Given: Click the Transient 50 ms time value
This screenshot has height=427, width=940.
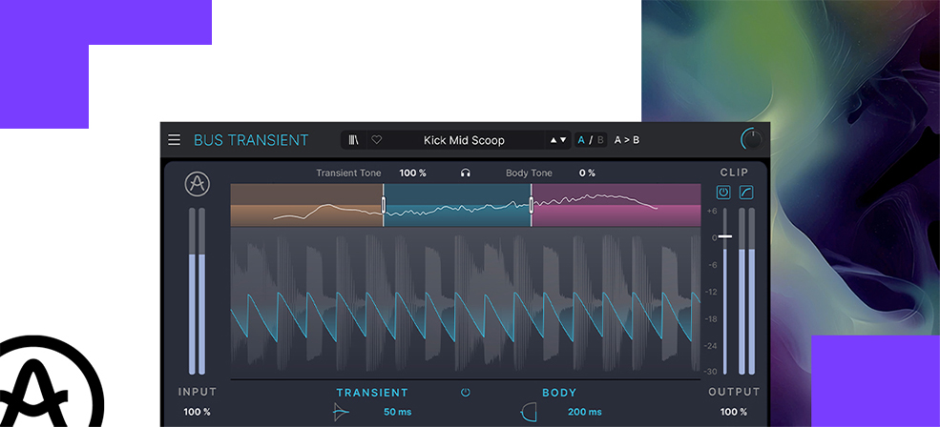Looking at the screenshot, I should [397, 412].
